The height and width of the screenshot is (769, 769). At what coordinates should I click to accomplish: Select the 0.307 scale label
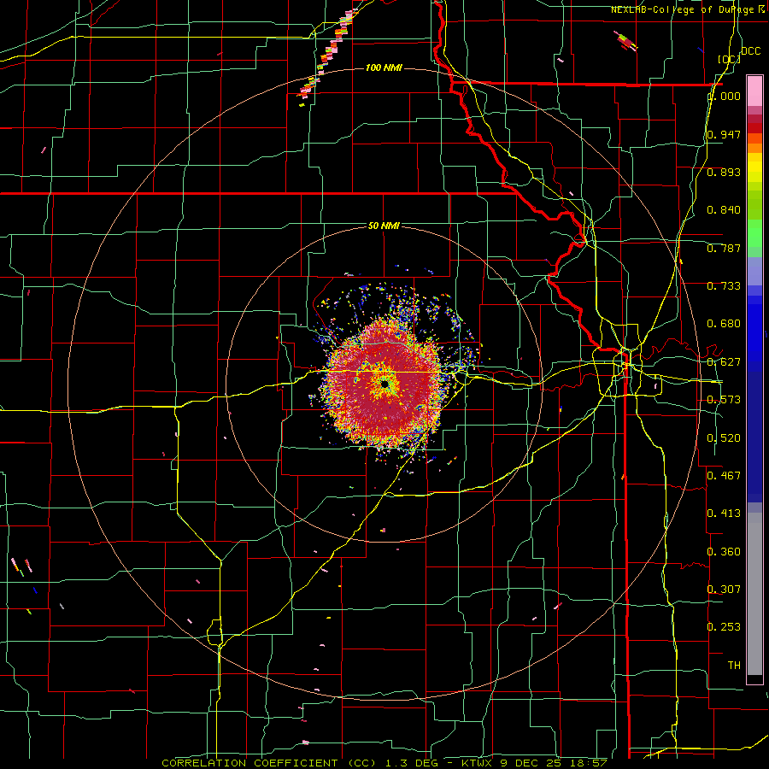pyautogui.click(x=724, y=590)
